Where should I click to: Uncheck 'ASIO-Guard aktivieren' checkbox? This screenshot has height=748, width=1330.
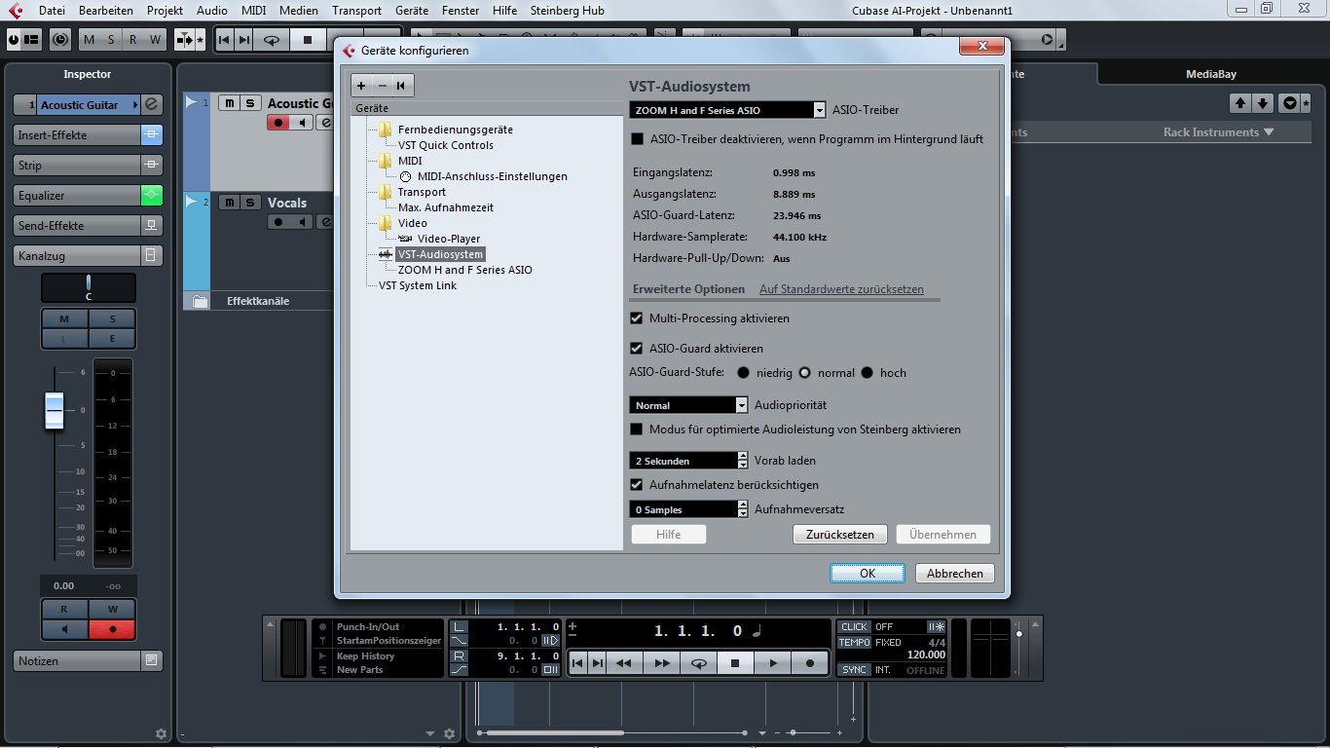(638, 348)
